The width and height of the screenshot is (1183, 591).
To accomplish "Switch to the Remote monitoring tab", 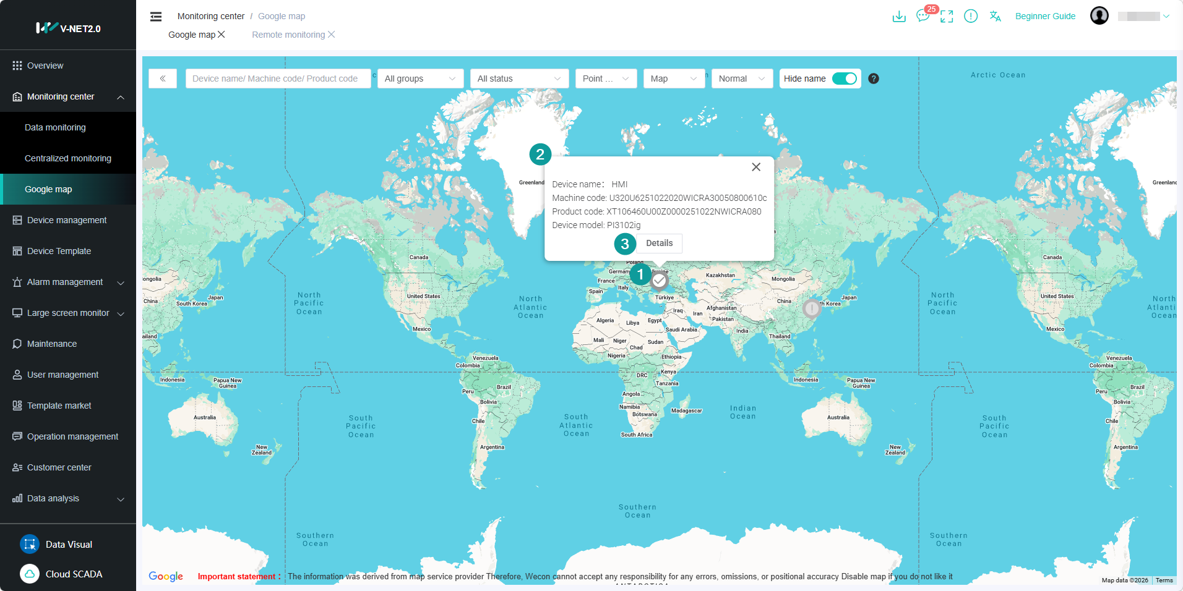I will click(288, 35).
